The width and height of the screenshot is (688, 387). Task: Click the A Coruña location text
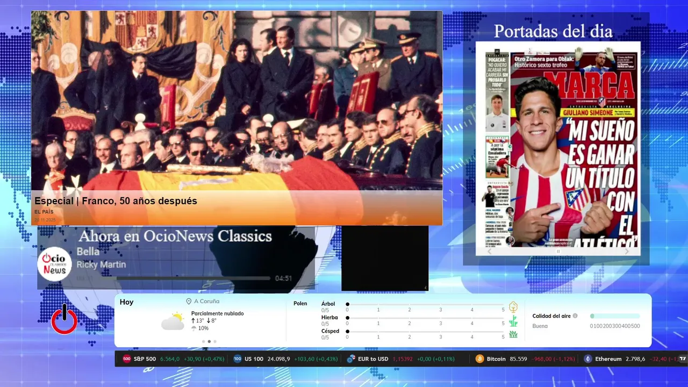[206, 302]
